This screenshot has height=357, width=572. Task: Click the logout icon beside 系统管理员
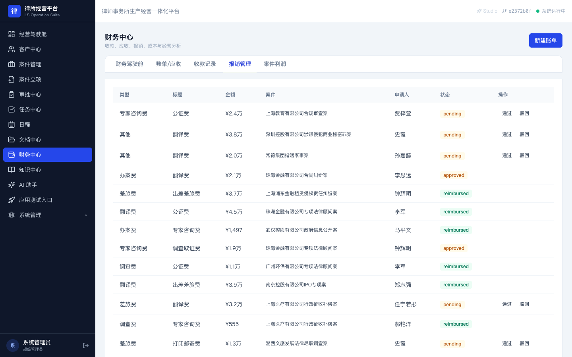click(86, 345)
